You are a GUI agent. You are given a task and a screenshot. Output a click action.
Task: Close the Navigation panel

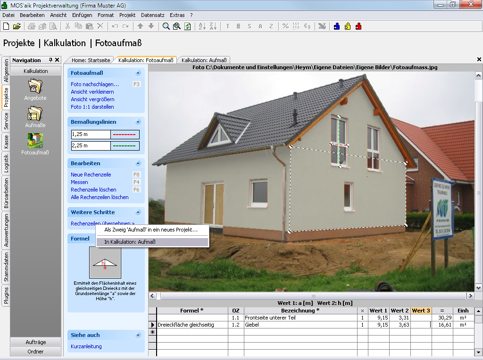[57, 60]
